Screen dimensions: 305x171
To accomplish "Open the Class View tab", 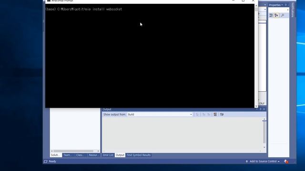I will [x=80, y=155].
